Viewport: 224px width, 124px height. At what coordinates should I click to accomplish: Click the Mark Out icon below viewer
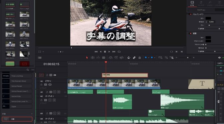coord(182,52)
